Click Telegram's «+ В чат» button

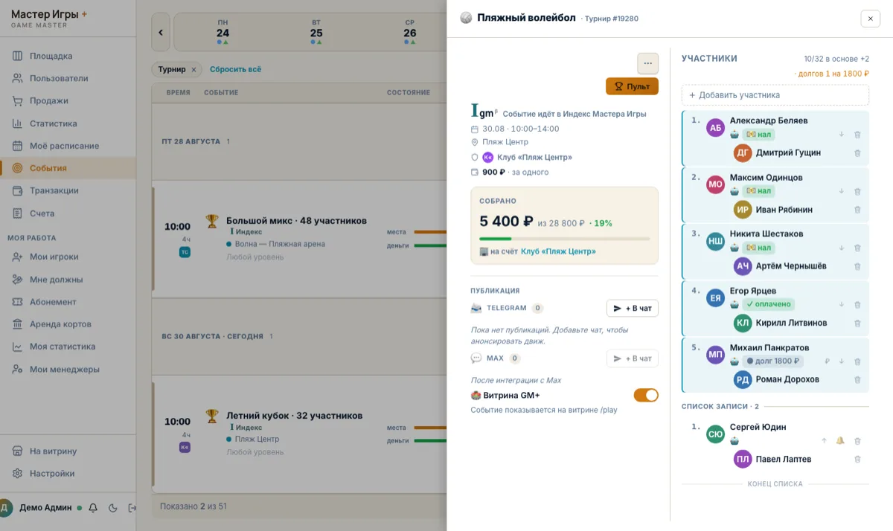(x=633, y=308)
